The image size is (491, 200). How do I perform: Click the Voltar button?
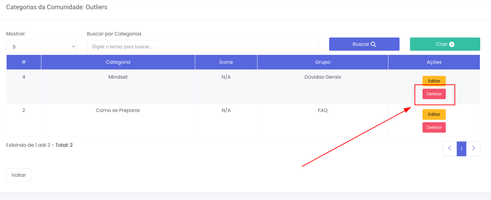click(19, 175)
